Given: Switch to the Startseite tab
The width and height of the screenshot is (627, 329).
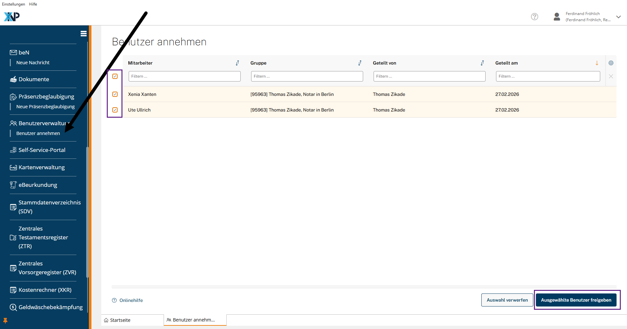Looking at the screenshot, I should click(x=120, y=320).
